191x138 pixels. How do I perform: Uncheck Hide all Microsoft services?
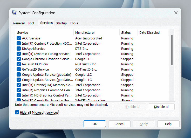[x=17, y=113]
